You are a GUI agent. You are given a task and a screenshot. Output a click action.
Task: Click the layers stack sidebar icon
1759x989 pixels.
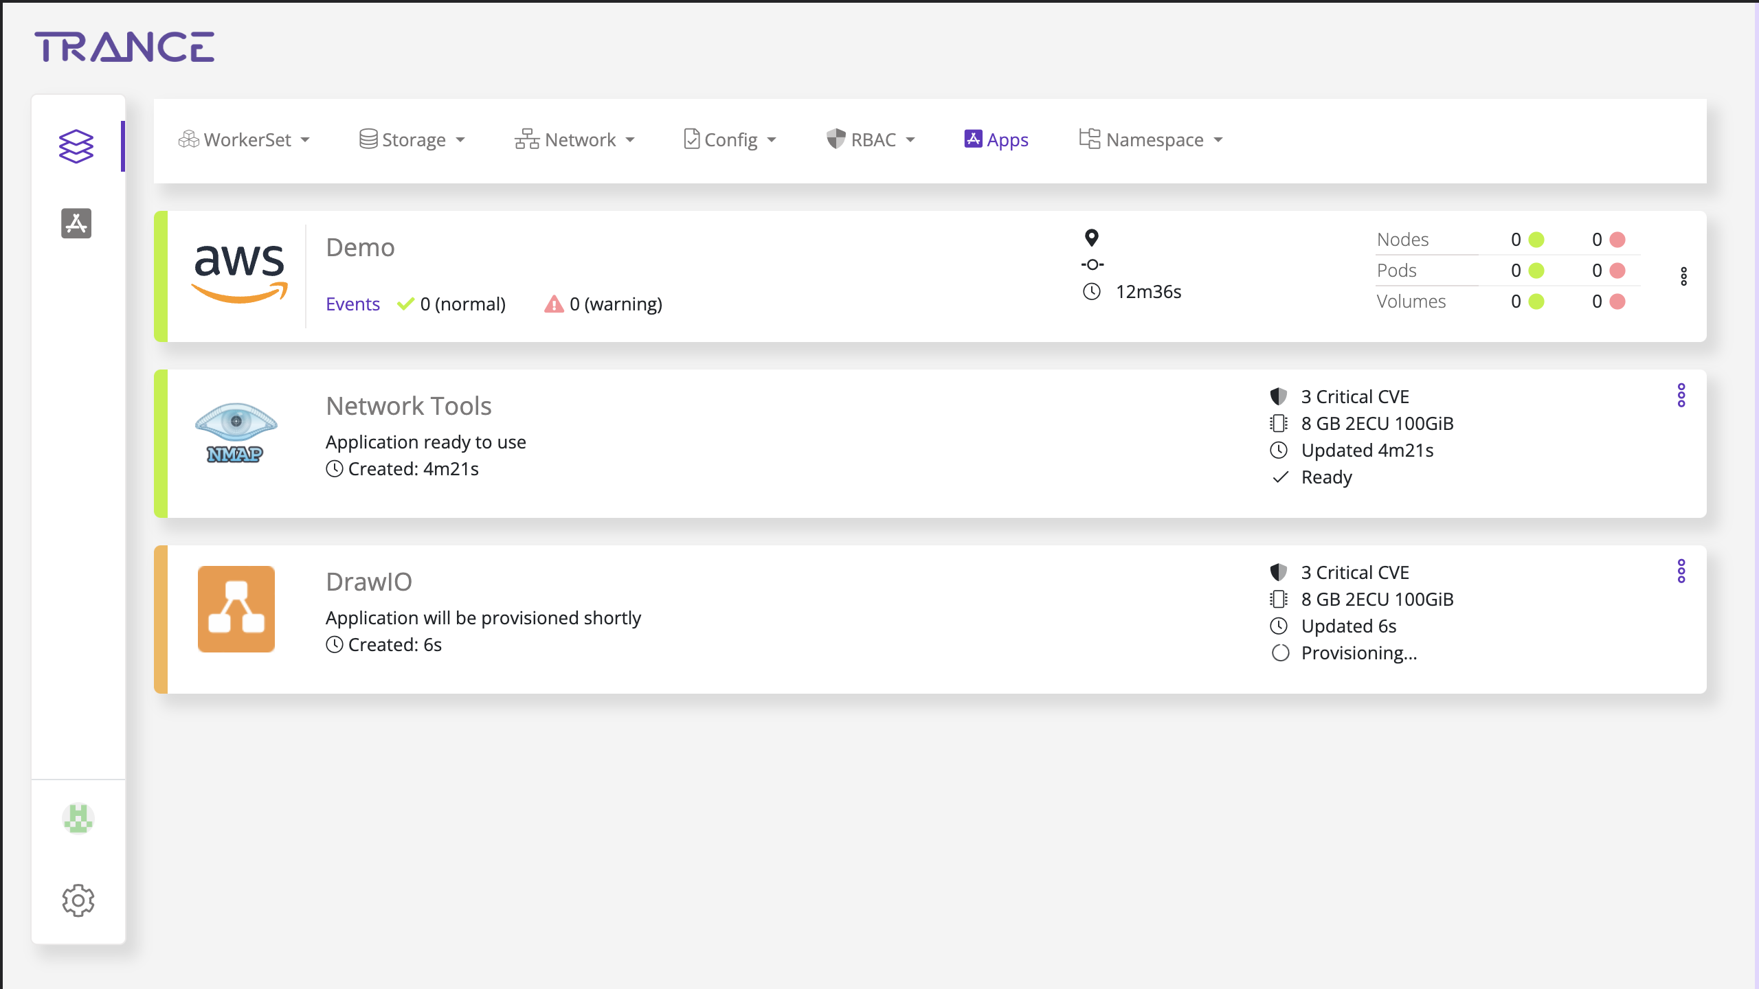[x=76, y=146]
